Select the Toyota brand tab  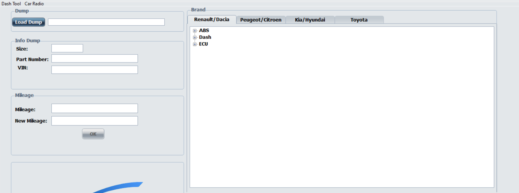(x=359, y=20)
